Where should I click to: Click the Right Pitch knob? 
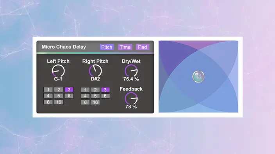[x=95, y=71]
